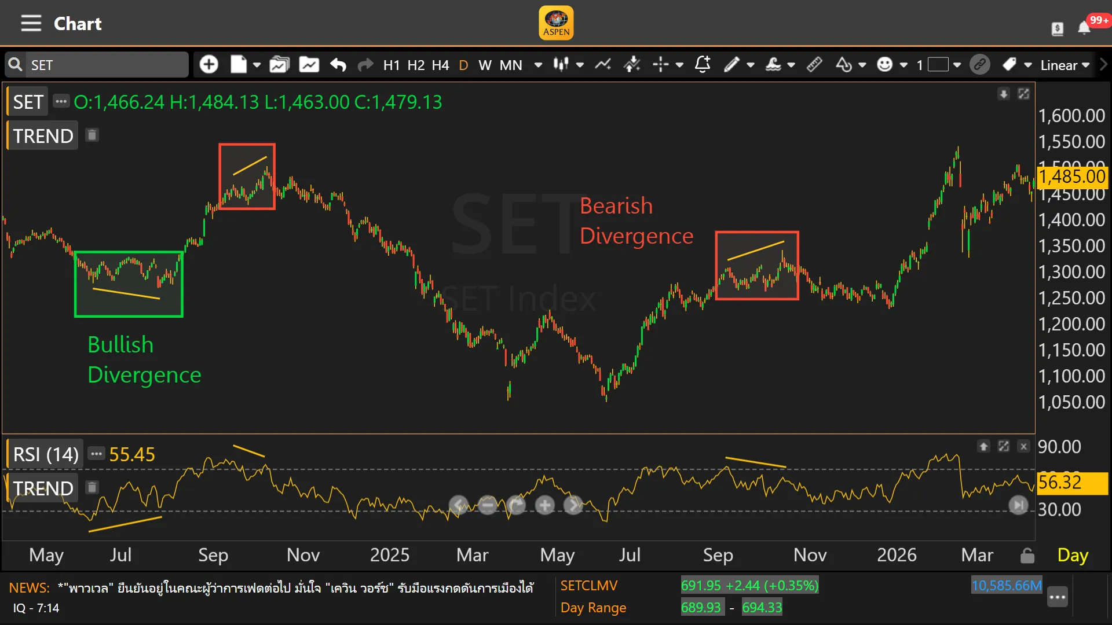
Task: Toggle the link drawings chain button
Action: (979, 64)
